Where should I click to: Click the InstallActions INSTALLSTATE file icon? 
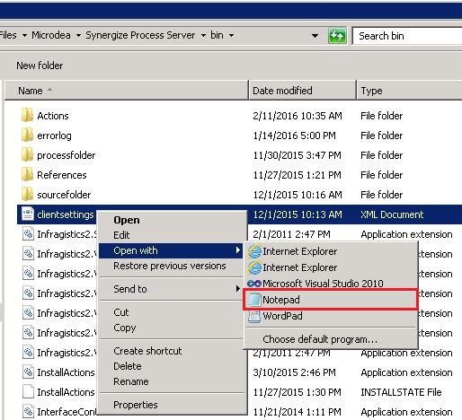tap(28, 392)
